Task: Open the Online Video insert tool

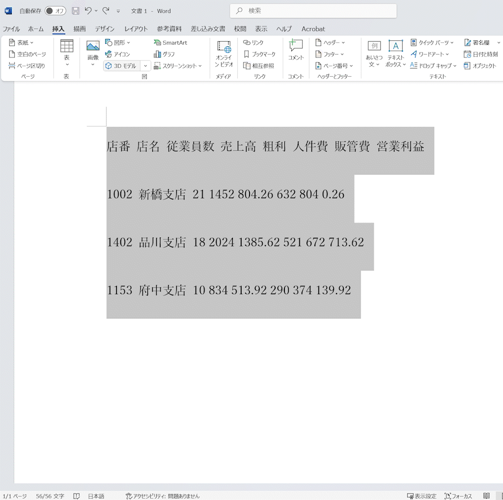Action: 224,54
